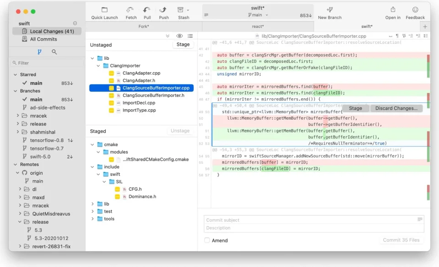Stage the highlighted diff hunk
The width and height of the screenshot is (439, 267).
point(355,108)
